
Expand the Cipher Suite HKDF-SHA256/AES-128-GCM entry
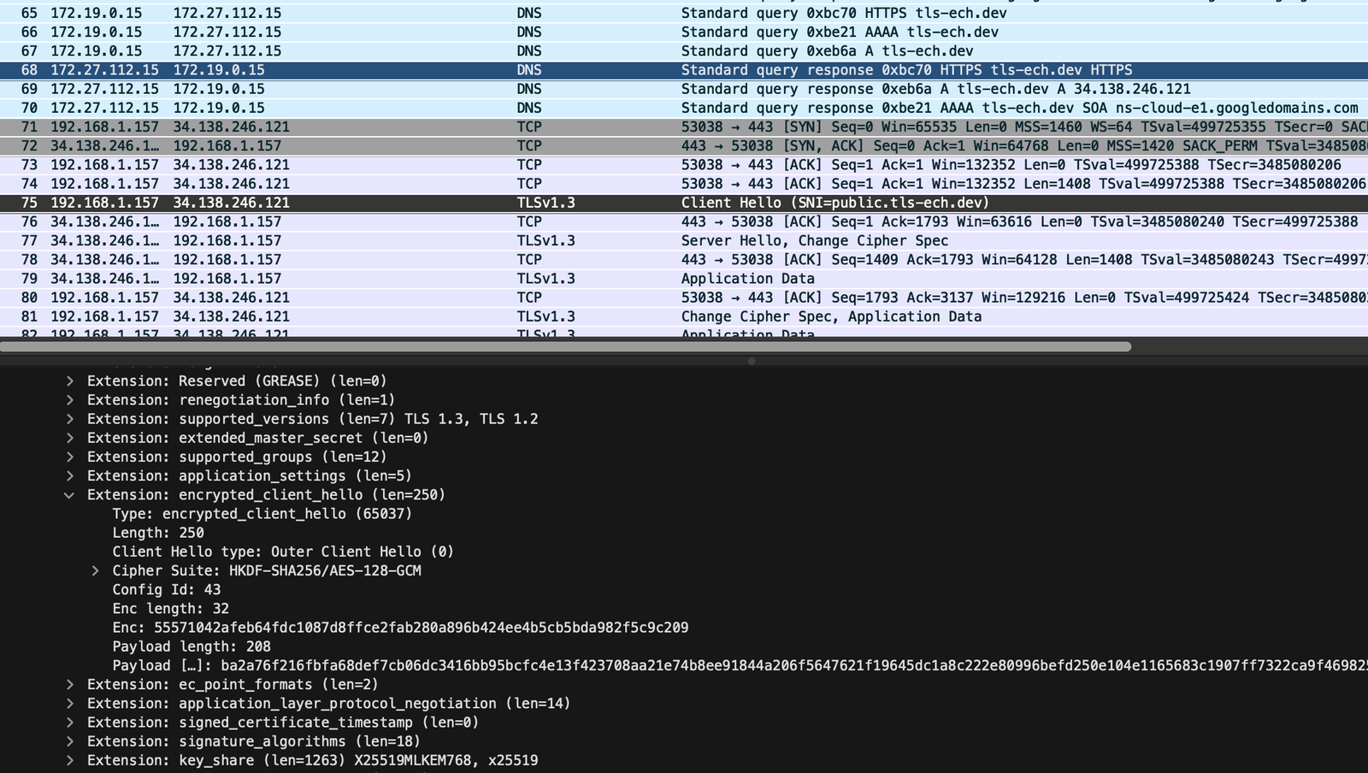click(94, 570)
